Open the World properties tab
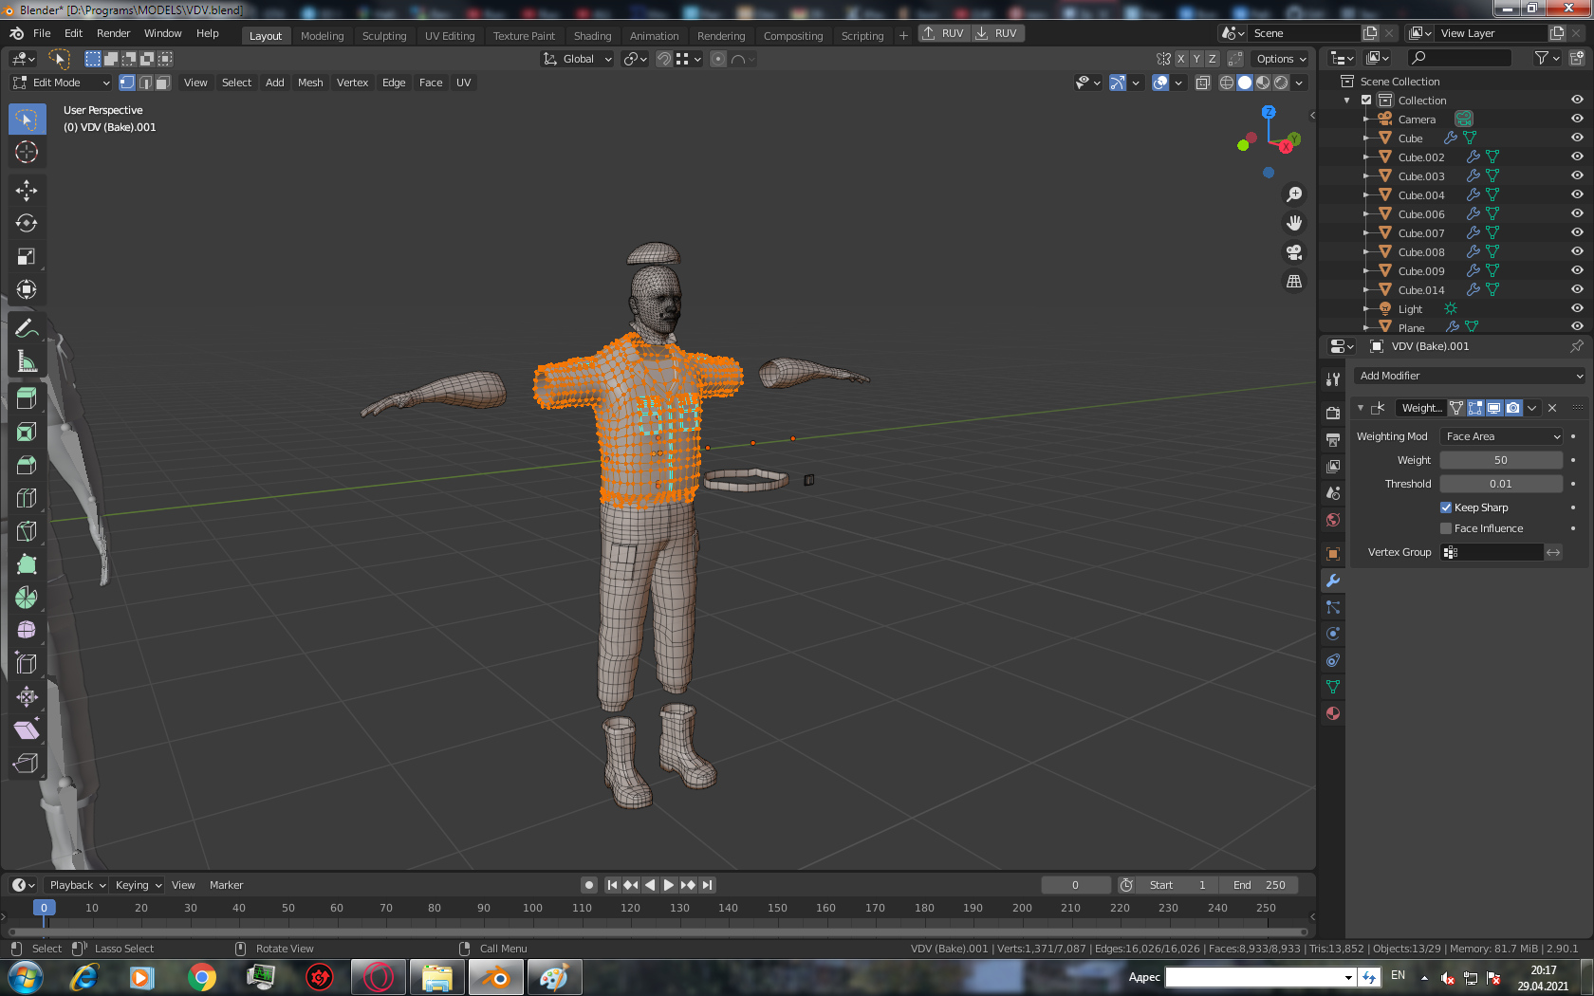This screenshot has width=1594, height=996. point(1333,520)
